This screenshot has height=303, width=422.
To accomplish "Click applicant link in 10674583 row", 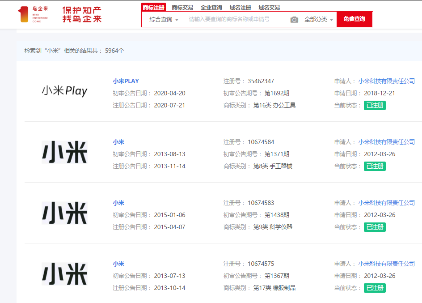I will [387, 203].
